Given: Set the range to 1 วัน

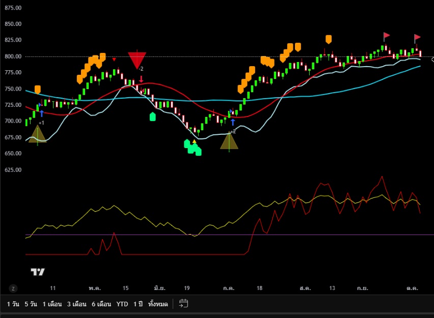Looking at the screenshot, I should tap(13, 304).
